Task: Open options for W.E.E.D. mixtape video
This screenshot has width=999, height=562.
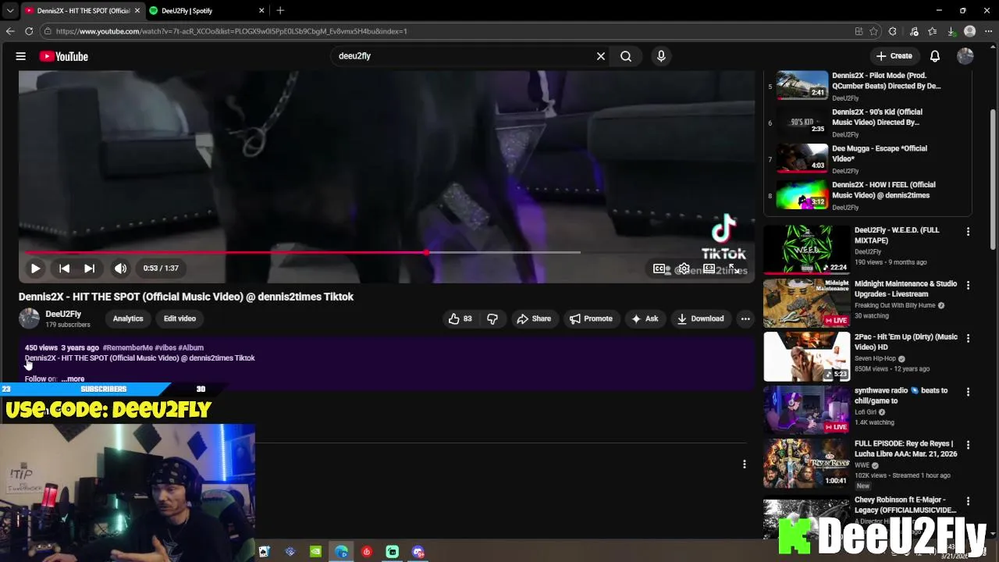Action: coord(968,232)
